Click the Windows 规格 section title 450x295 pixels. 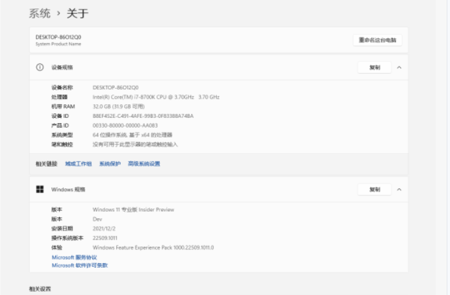click(x=68, y=190)
